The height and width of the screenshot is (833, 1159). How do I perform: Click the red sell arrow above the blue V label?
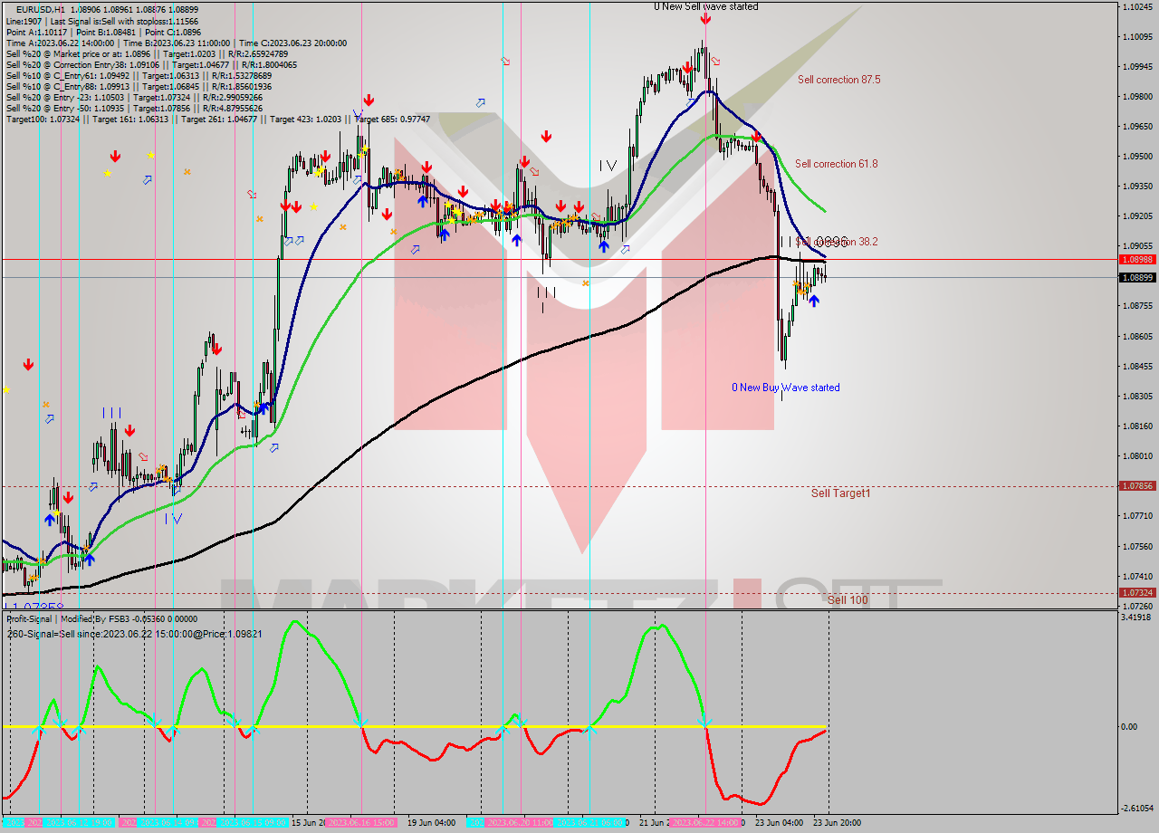pos(369,100)
